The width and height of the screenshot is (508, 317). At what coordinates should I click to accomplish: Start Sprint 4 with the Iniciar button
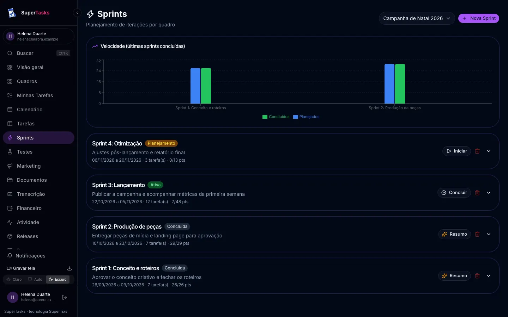pos(456,151)
